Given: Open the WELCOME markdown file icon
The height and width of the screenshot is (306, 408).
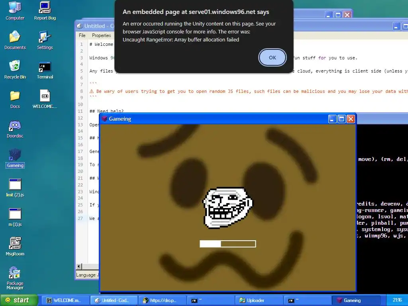Looking at the screenshot, I should (x=45, y=99).
